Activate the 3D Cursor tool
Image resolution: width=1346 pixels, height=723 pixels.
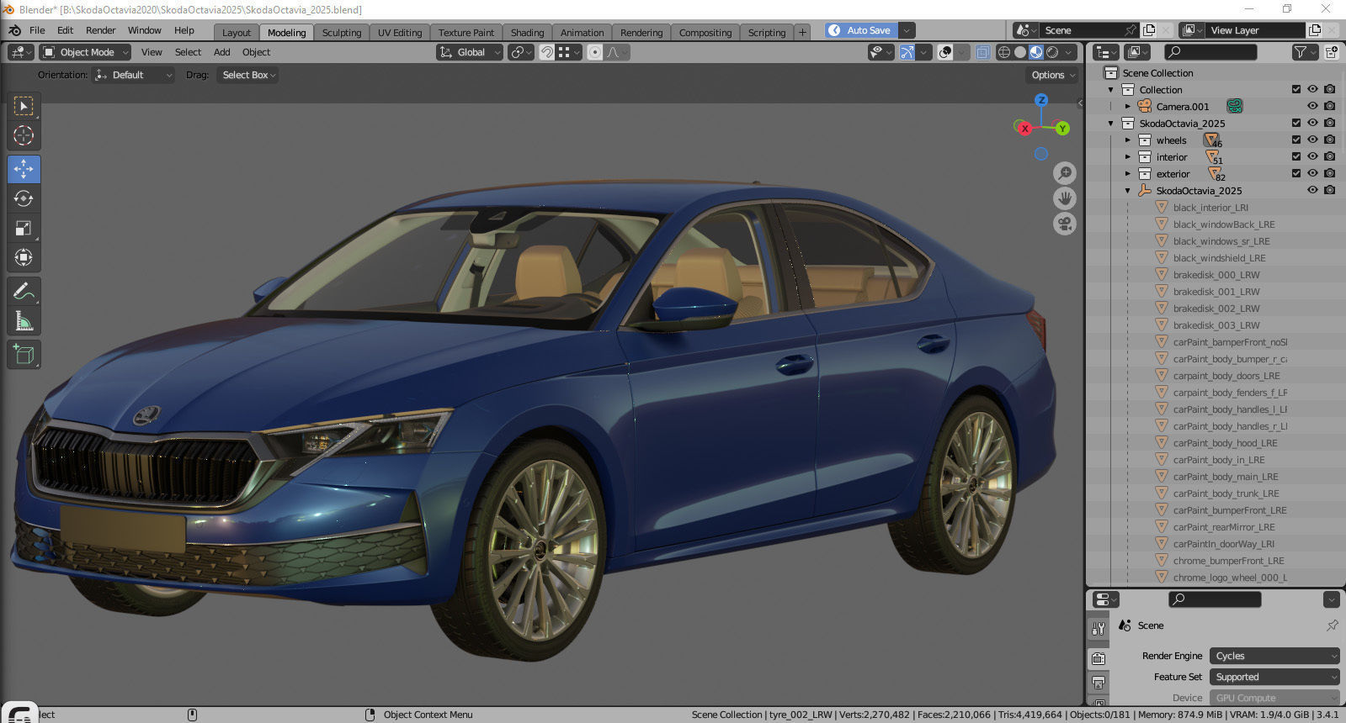pyautogui.click(x=24, y=135)
